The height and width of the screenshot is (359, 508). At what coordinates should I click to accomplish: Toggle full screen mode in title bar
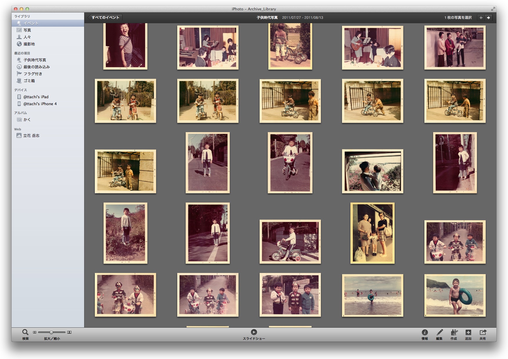pos(493,9)
